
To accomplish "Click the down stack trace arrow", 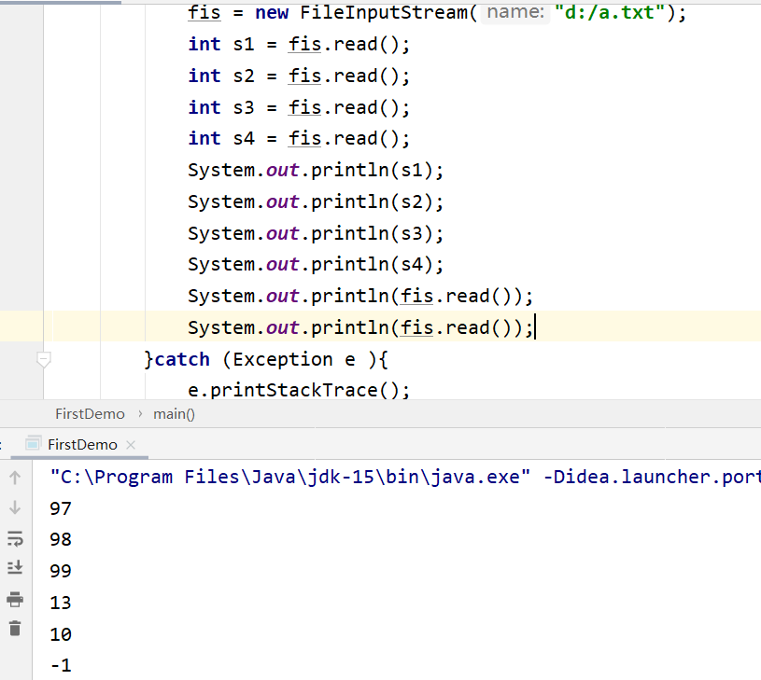I will pyautogui.click(x=15, y=507).
